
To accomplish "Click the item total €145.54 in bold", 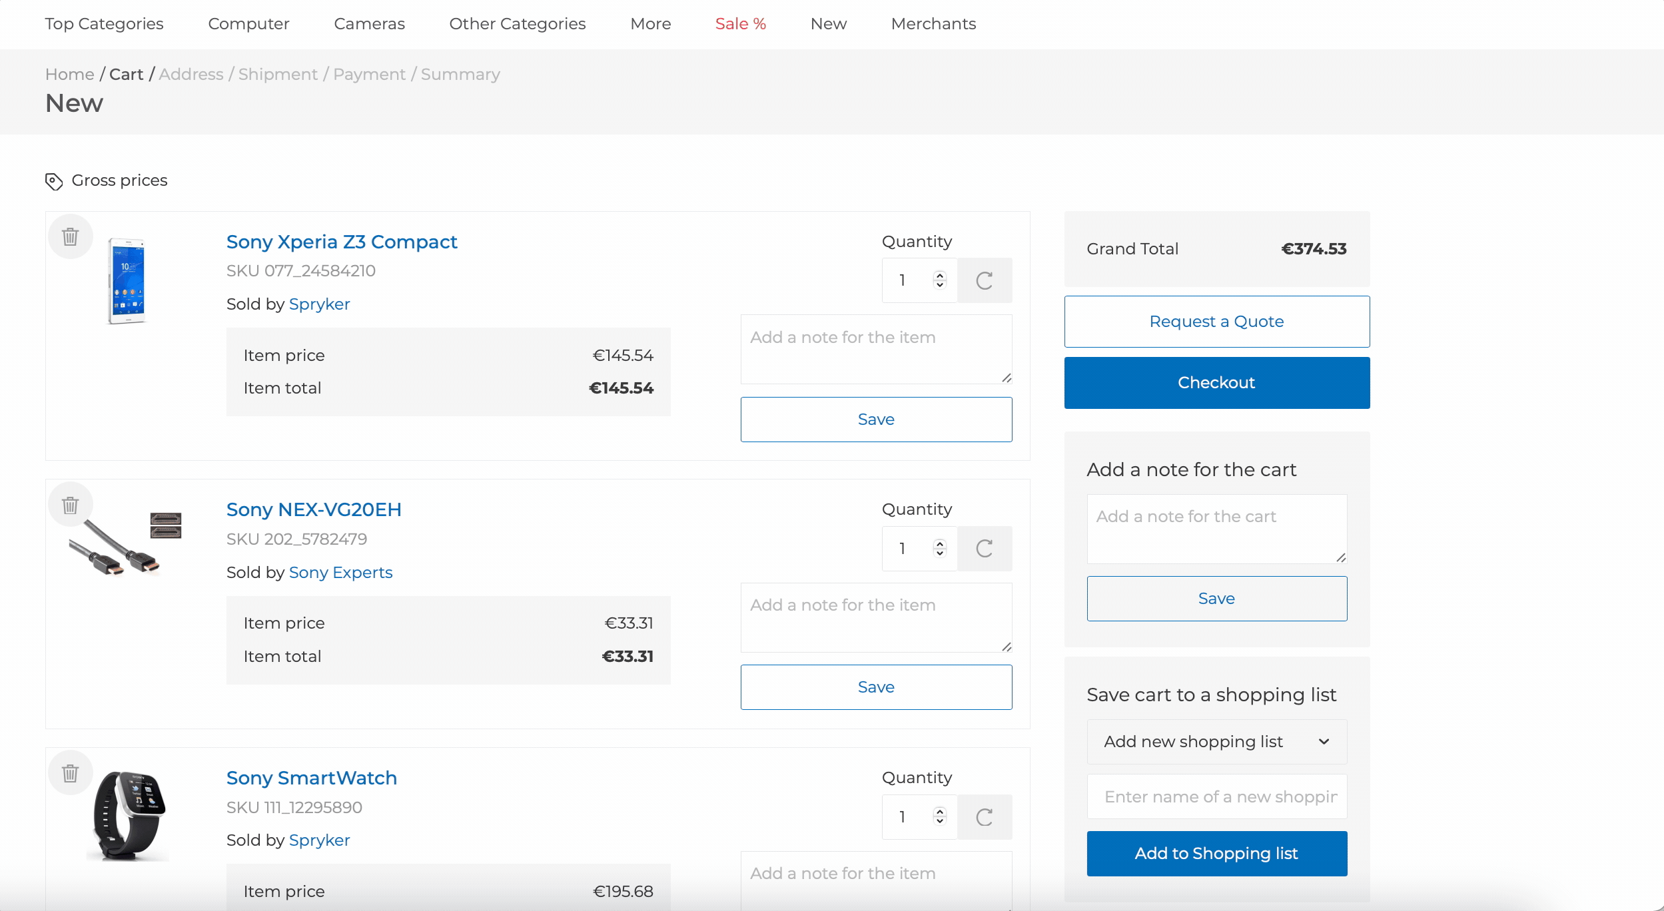I will point(622,388).
